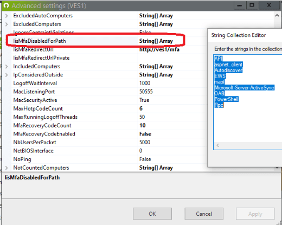Click inside the String Collection Editor text area
This screenshot has width=282, height=225.
(248, 123)
